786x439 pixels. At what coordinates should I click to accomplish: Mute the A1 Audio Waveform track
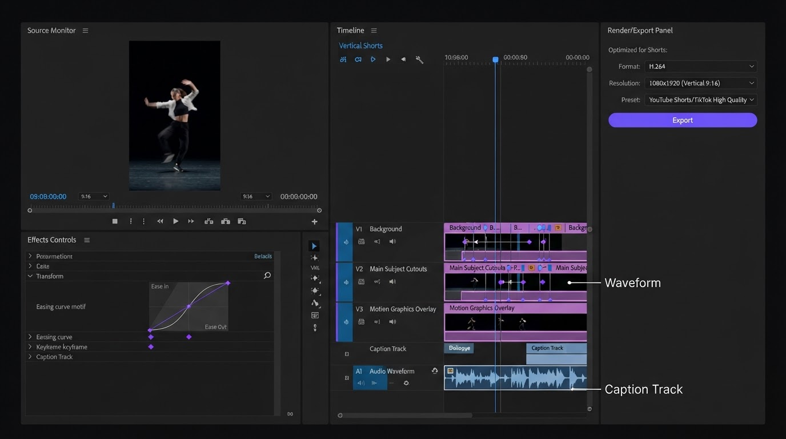click(x=361, y=383)
